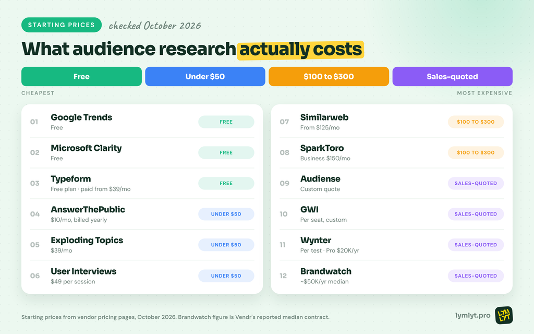This screenshot has height=334, width=534.
Task: Click the Audiense title
Action: [320, 178]
